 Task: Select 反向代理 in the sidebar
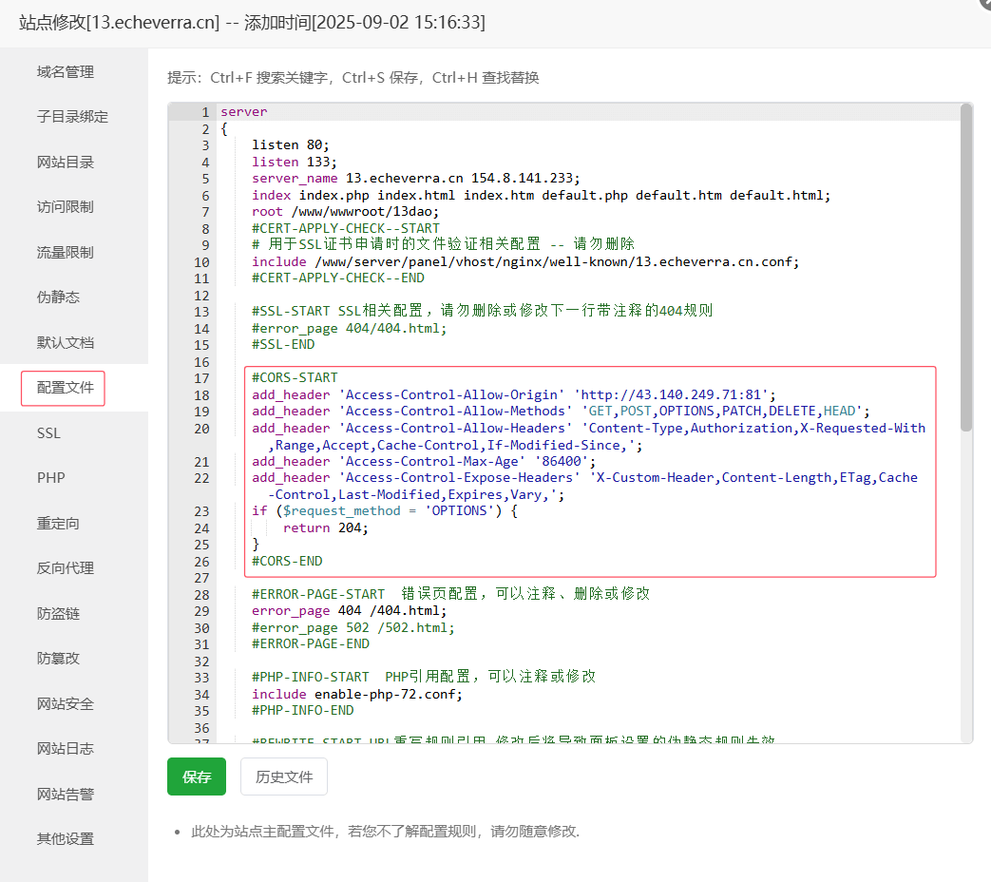(x=66, y=568)
